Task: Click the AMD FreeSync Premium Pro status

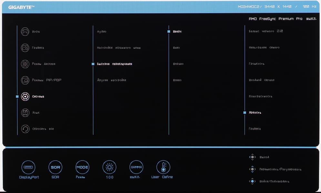Action: (283, 19)
